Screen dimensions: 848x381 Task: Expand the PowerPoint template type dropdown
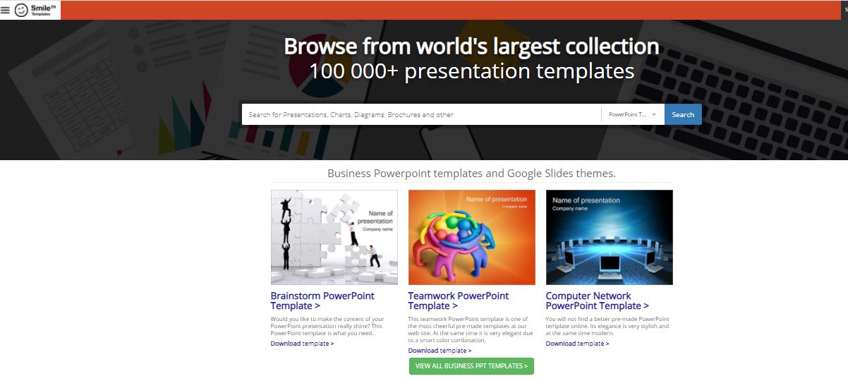click(632, 114)
